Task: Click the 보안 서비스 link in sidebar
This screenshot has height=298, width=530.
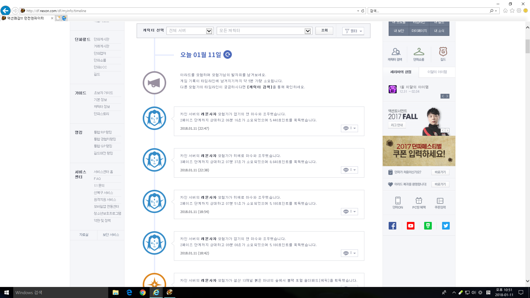Action: click(111, 235)
